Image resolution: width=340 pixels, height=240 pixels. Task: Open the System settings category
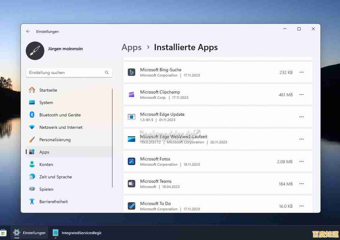click(46, 103)
